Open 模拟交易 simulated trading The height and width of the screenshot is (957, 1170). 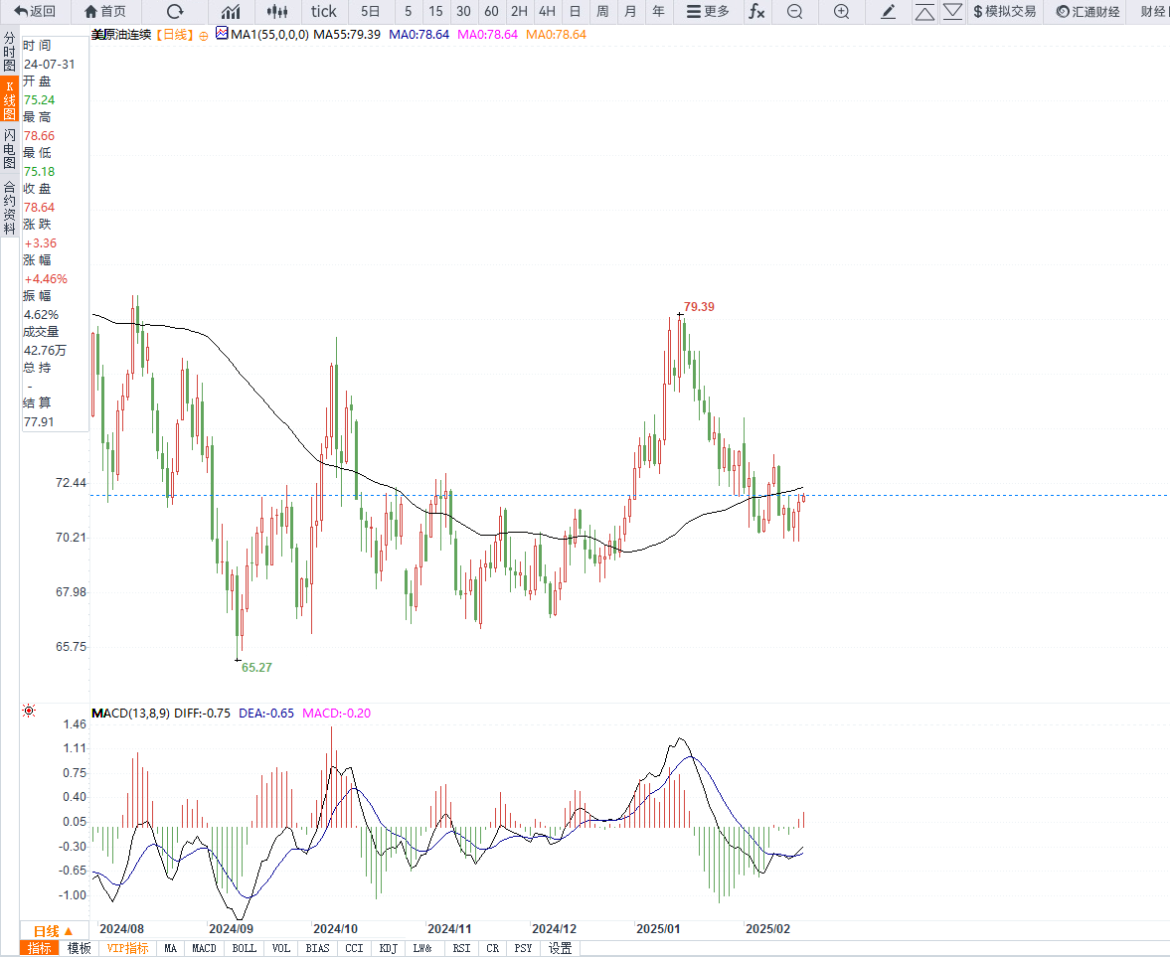(1004, 12)
